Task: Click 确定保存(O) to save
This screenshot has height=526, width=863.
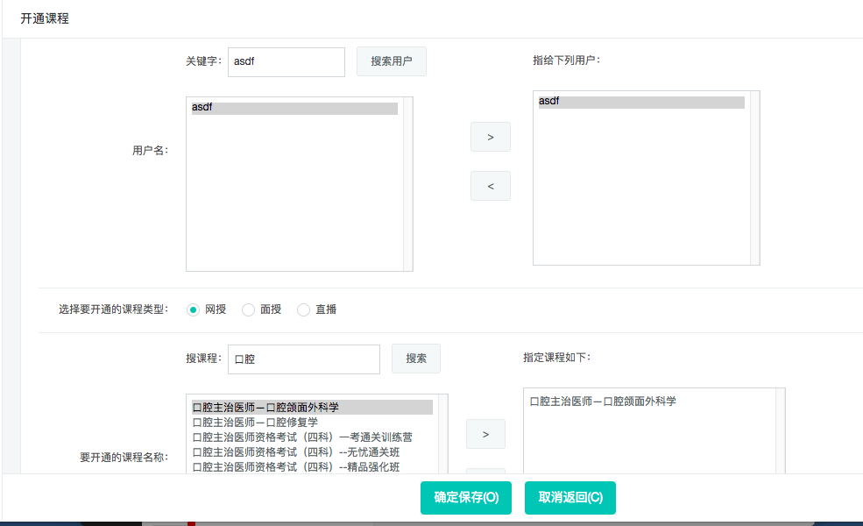Action: coord(466,498)
